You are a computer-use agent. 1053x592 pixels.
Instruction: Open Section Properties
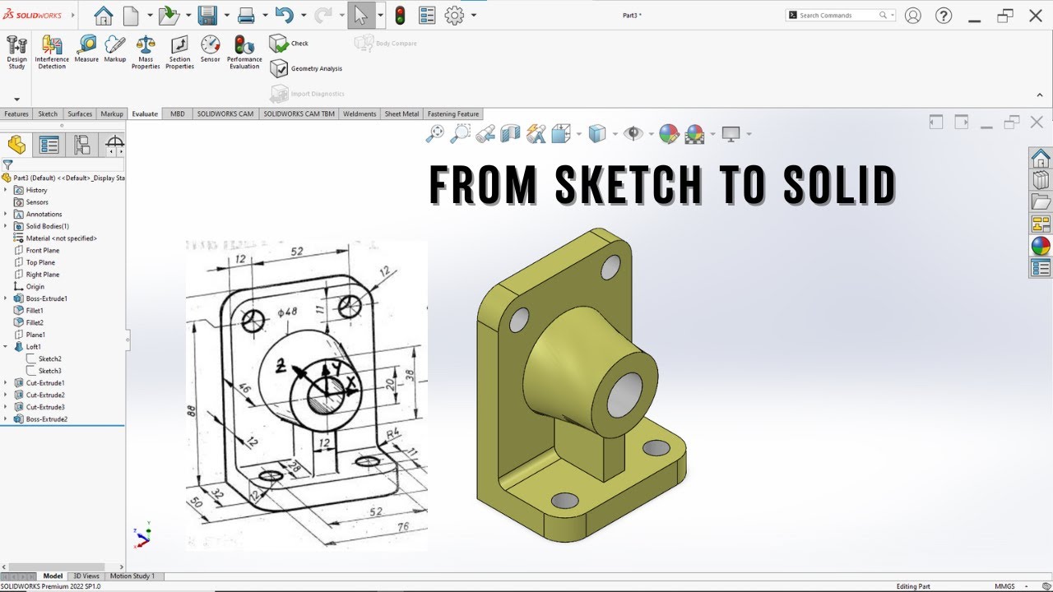(x=179, y=52)
